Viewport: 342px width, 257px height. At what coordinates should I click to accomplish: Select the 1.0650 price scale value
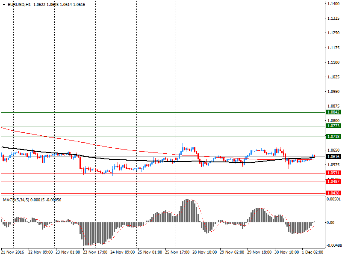click(x=333, y=150)
